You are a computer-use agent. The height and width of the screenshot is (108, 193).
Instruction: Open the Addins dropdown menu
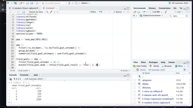click(x=85, y=3)
